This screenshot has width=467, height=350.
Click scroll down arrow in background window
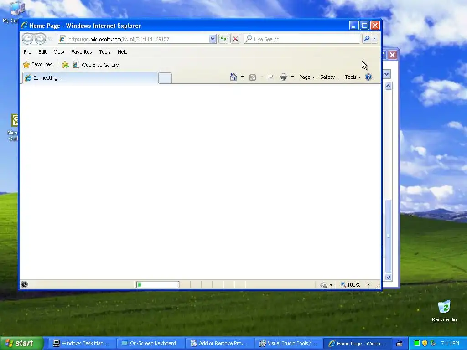coord(389,278)
